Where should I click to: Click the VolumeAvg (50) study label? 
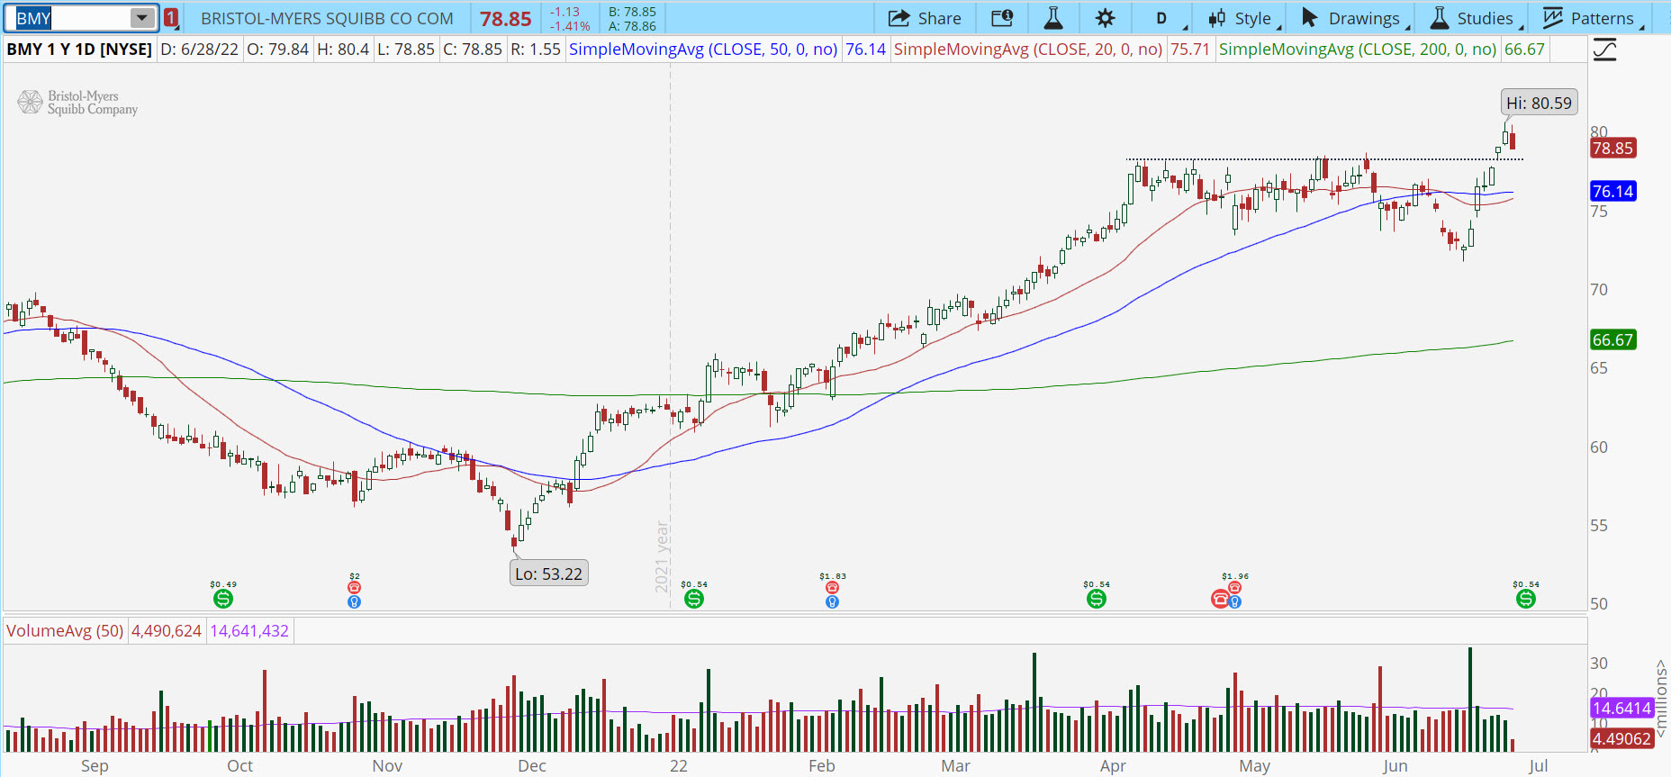[x=65, y=630]
